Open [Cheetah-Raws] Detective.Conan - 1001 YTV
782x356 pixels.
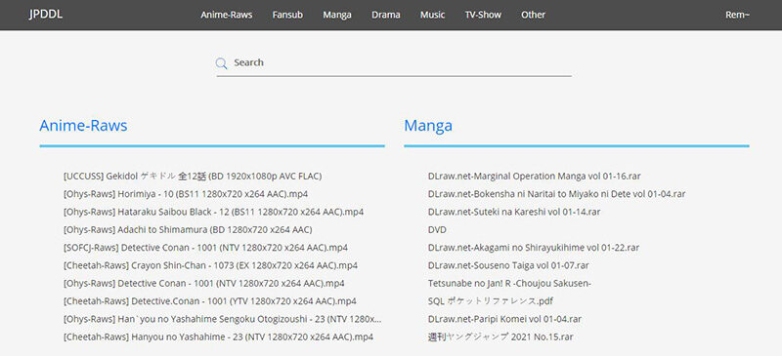(210, 301)
